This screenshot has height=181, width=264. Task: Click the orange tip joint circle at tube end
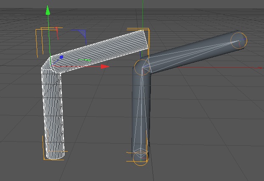pyautogui.click(x=239, y=41)
